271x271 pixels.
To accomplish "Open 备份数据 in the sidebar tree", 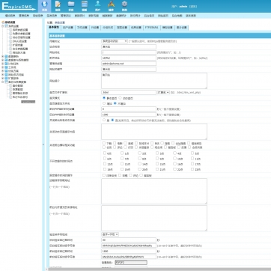I will point(17,85).
